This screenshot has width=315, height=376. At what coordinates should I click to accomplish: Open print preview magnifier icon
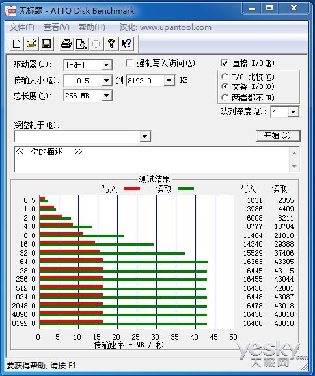(x=81, y=44)
